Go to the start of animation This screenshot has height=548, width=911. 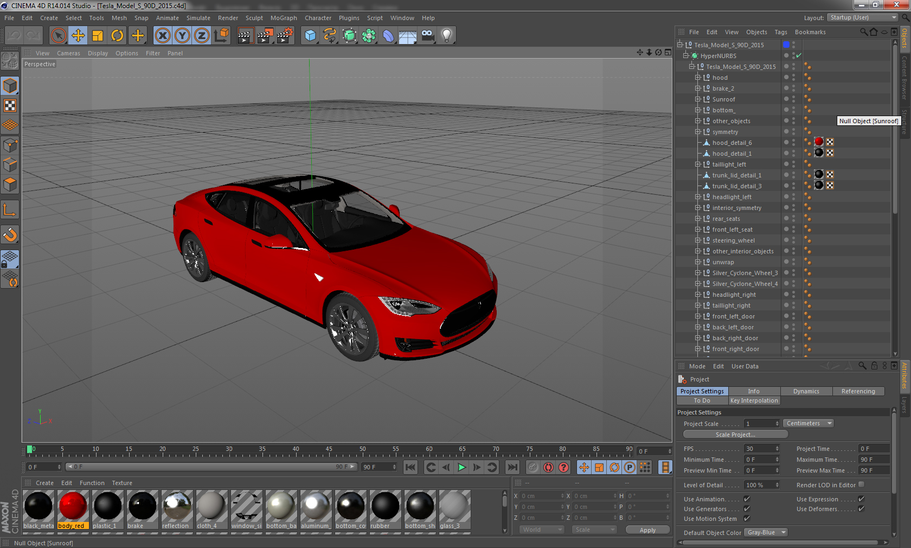pos(410,467)
